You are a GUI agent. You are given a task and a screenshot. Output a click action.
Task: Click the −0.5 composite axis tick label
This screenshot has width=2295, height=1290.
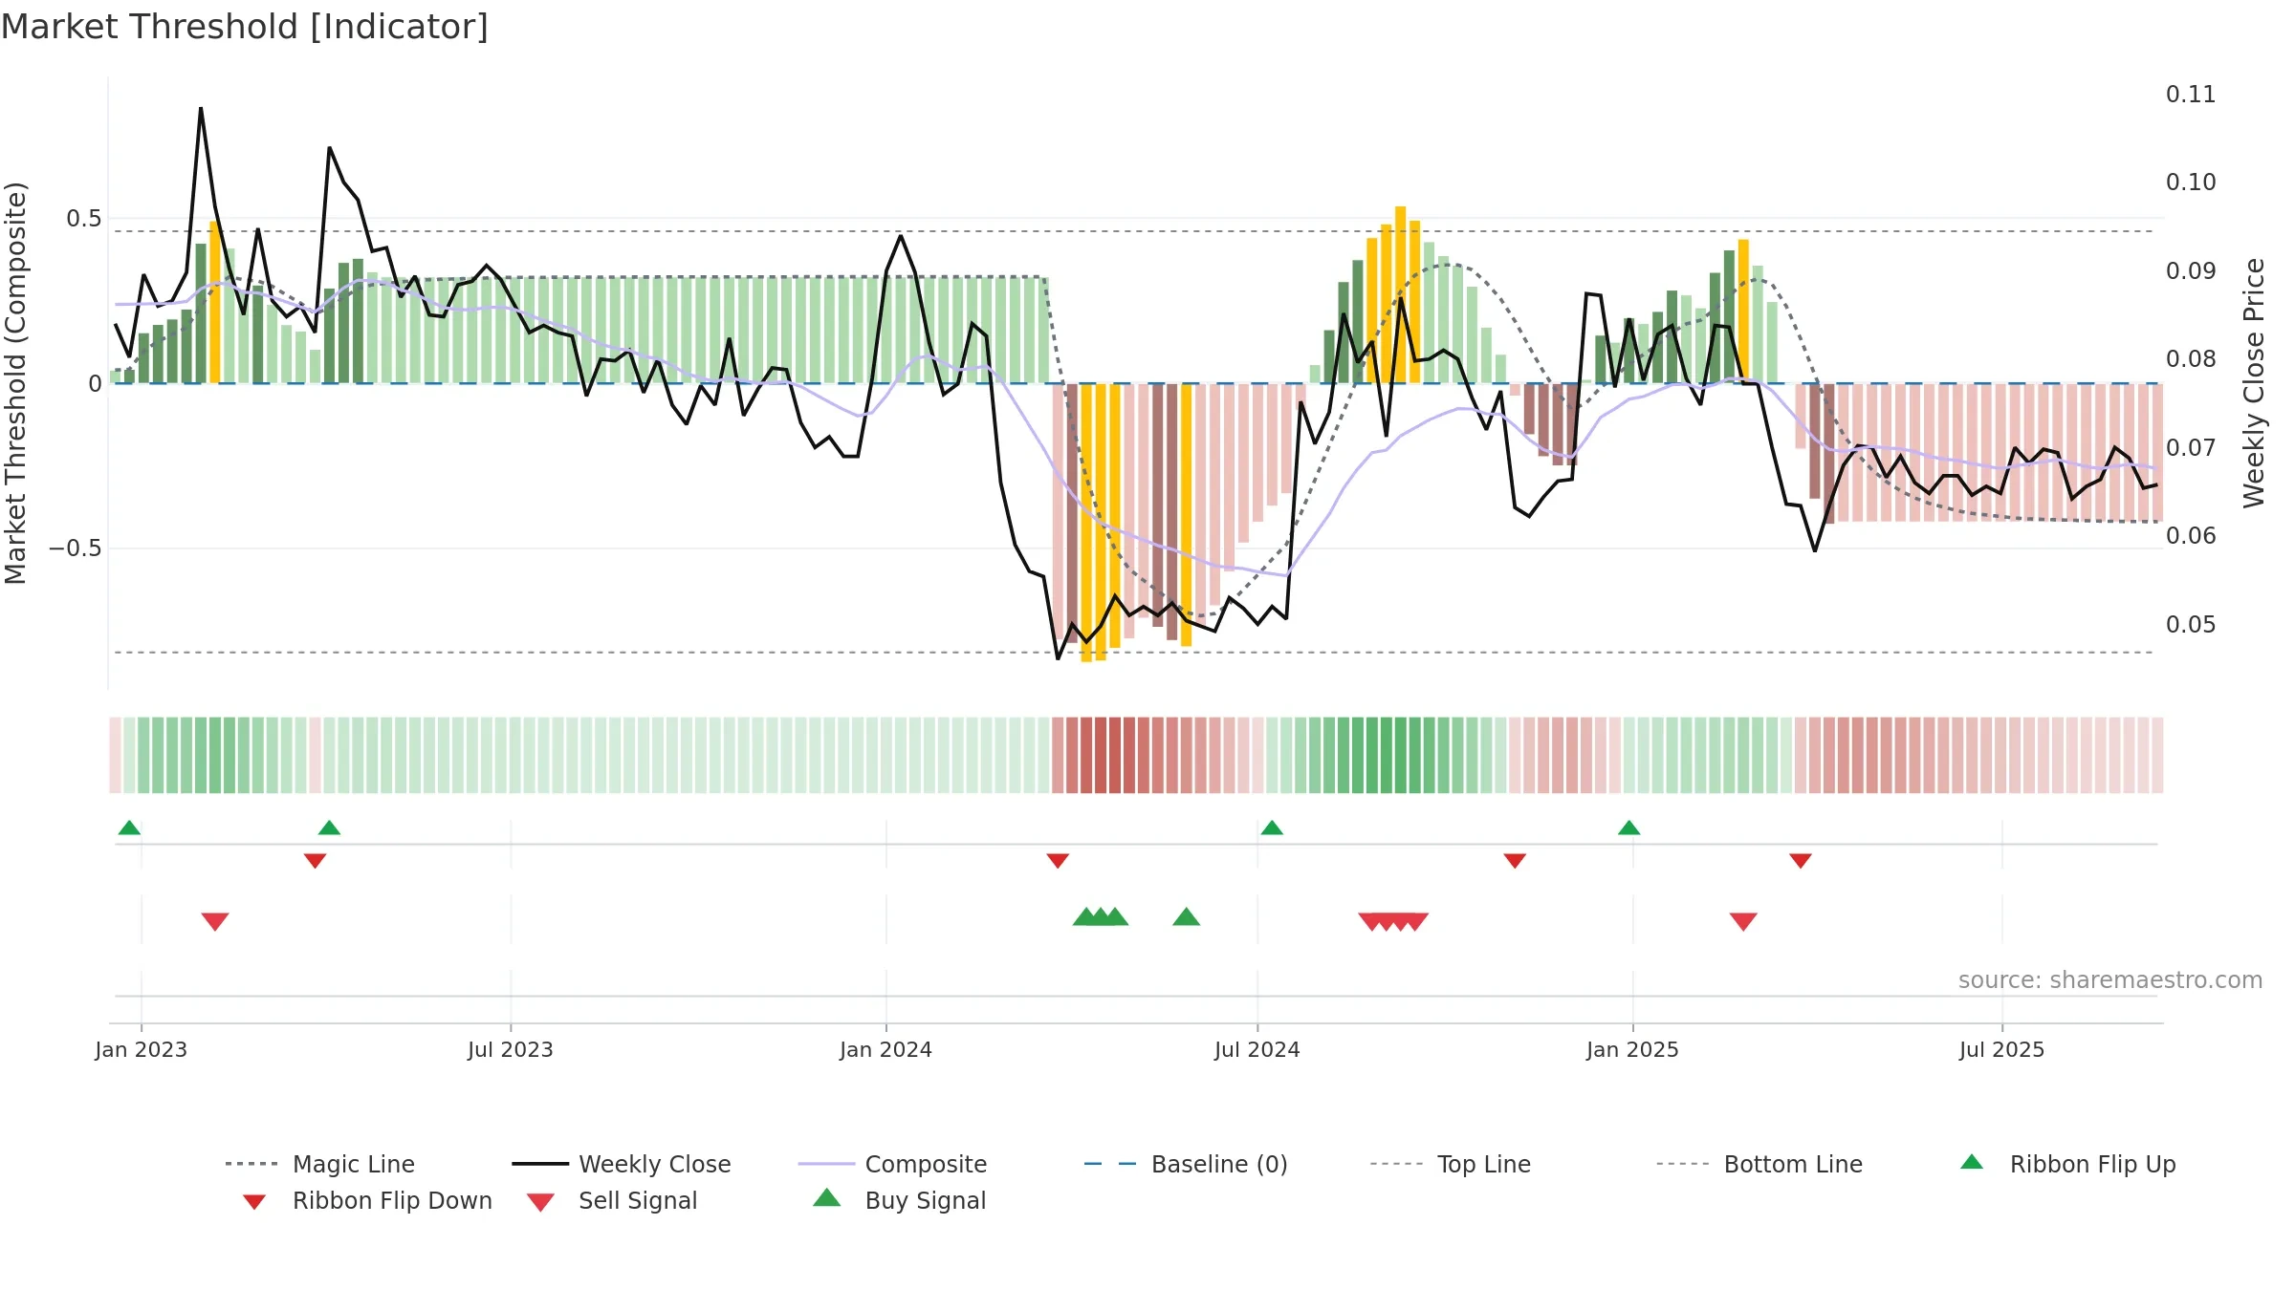(75, 548)
